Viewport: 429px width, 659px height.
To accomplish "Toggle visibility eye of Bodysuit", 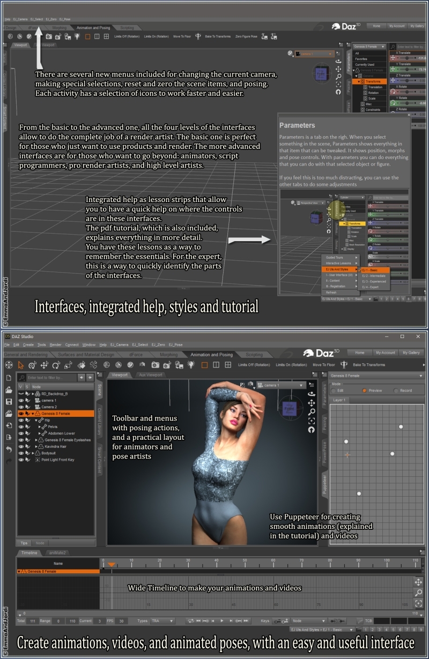I will [x=21, y=453].
